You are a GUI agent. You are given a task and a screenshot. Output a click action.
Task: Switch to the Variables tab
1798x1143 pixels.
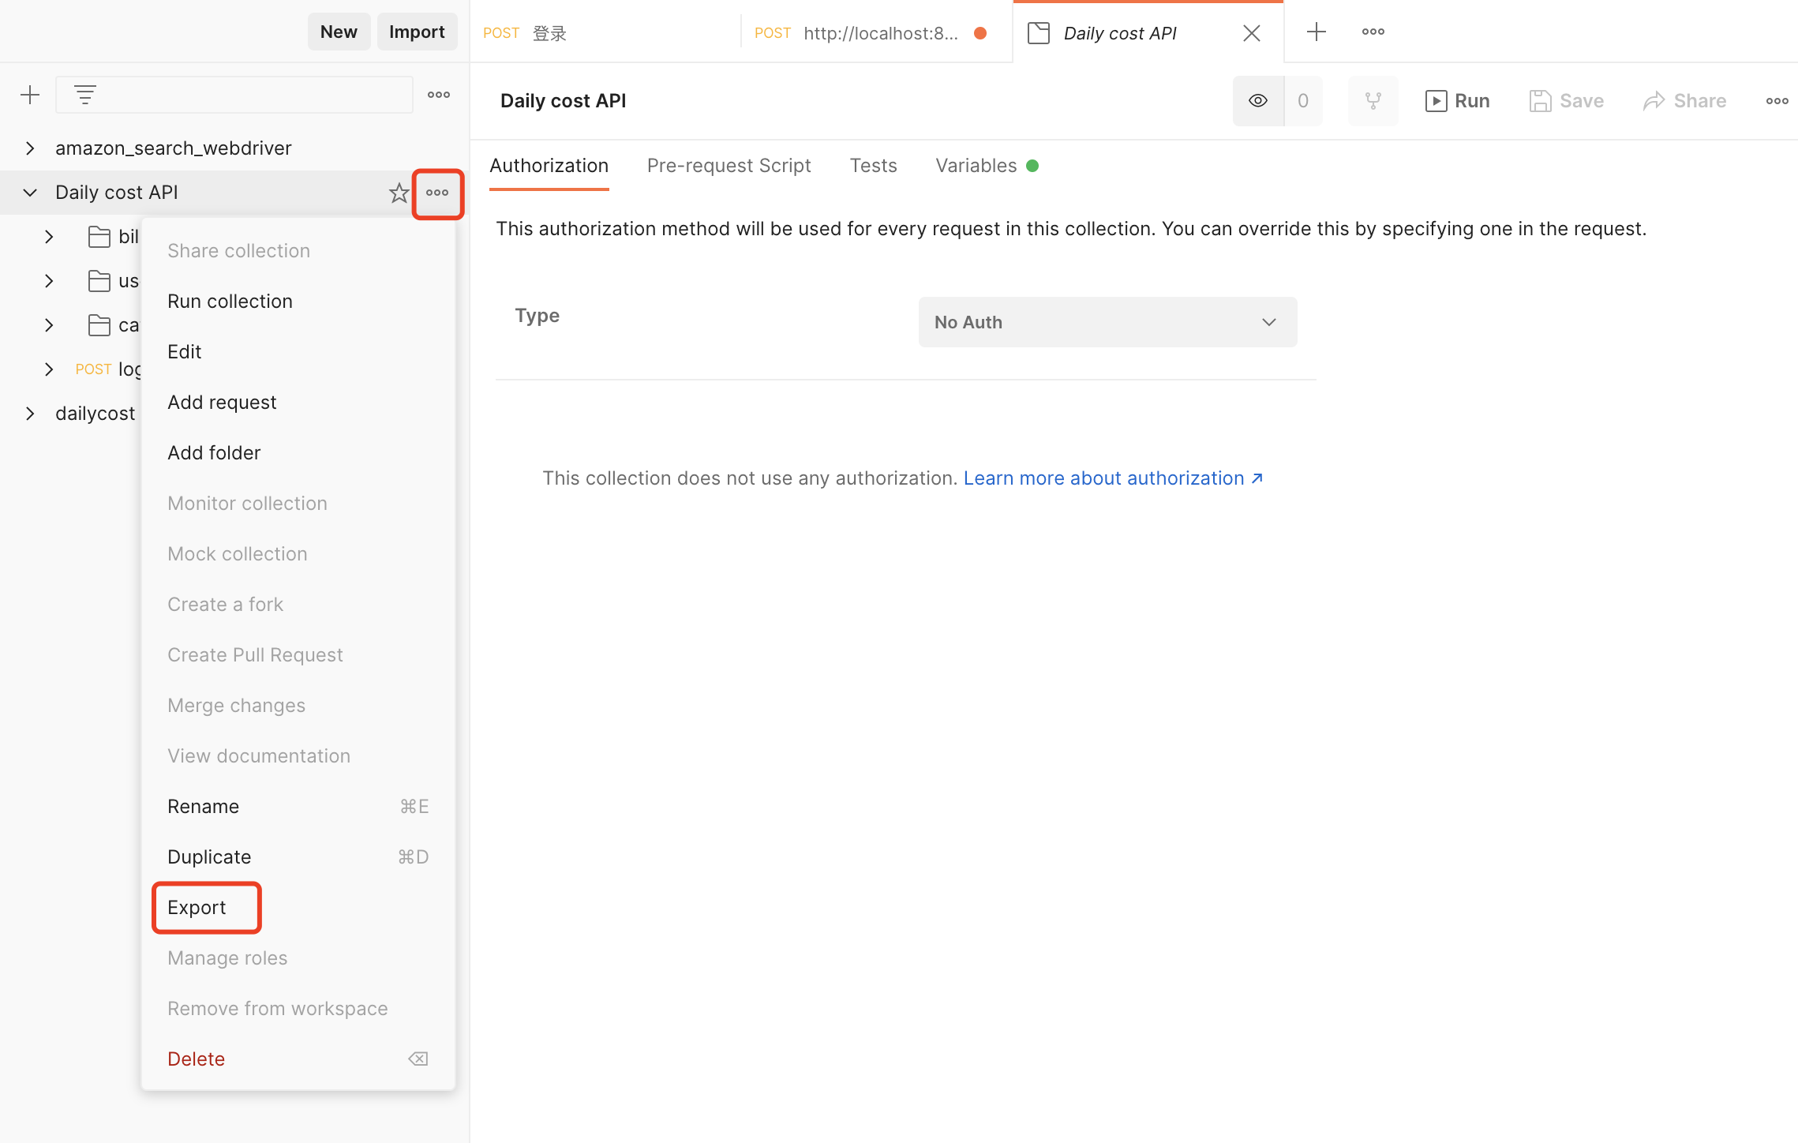point(976,166)
